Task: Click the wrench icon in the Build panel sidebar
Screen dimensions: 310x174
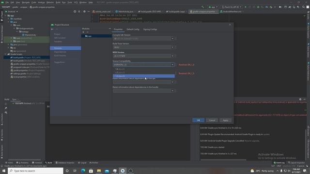Action: pos(6,108)
